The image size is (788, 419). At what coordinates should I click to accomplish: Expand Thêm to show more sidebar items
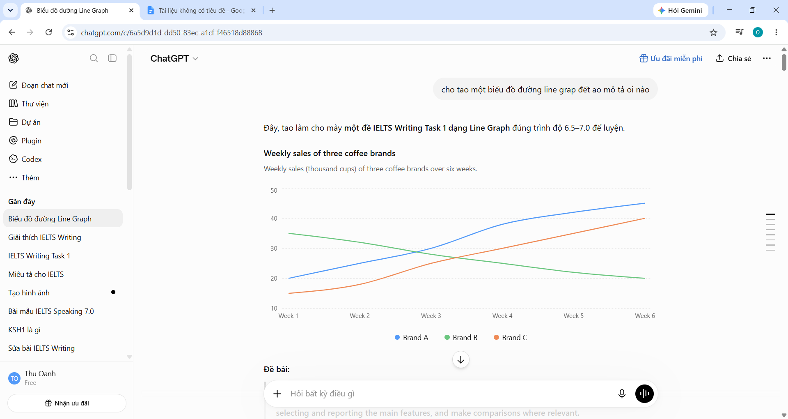pyautogui.click(x=64, y=177)
